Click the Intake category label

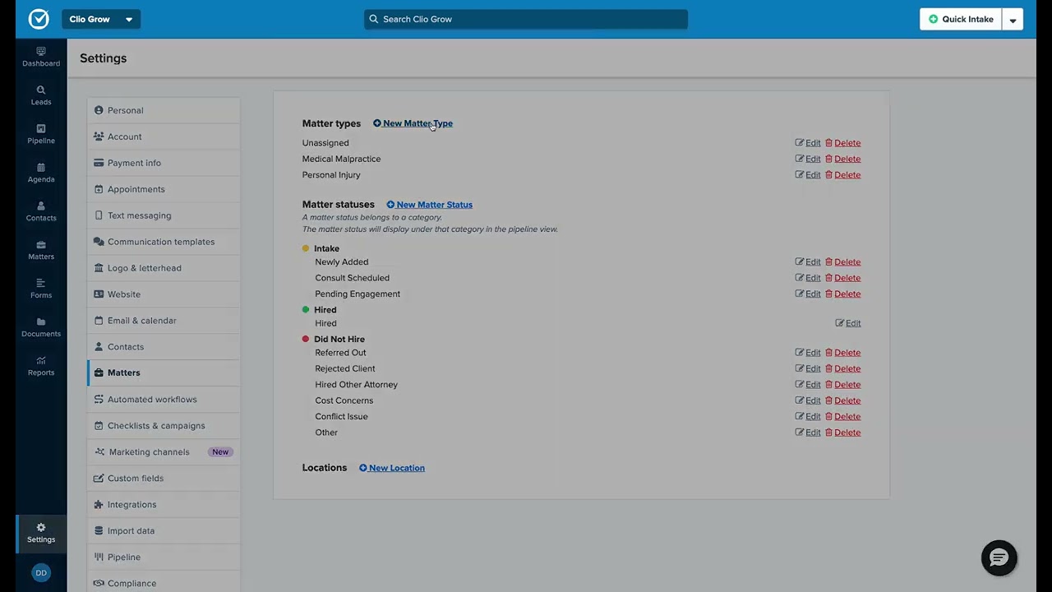pos(326,248)
